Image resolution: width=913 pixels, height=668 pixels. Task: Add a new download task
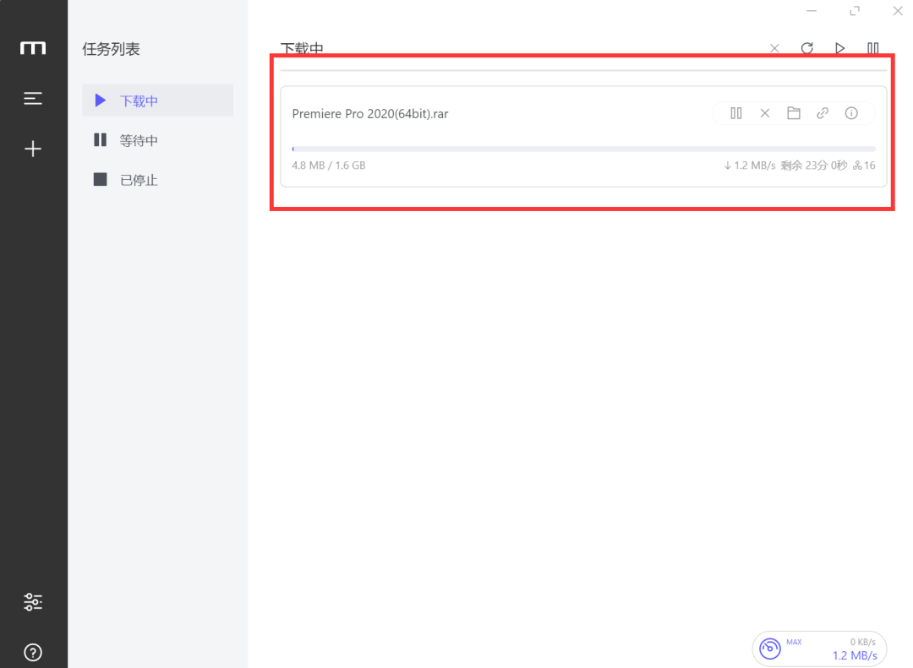click(33, 149)
